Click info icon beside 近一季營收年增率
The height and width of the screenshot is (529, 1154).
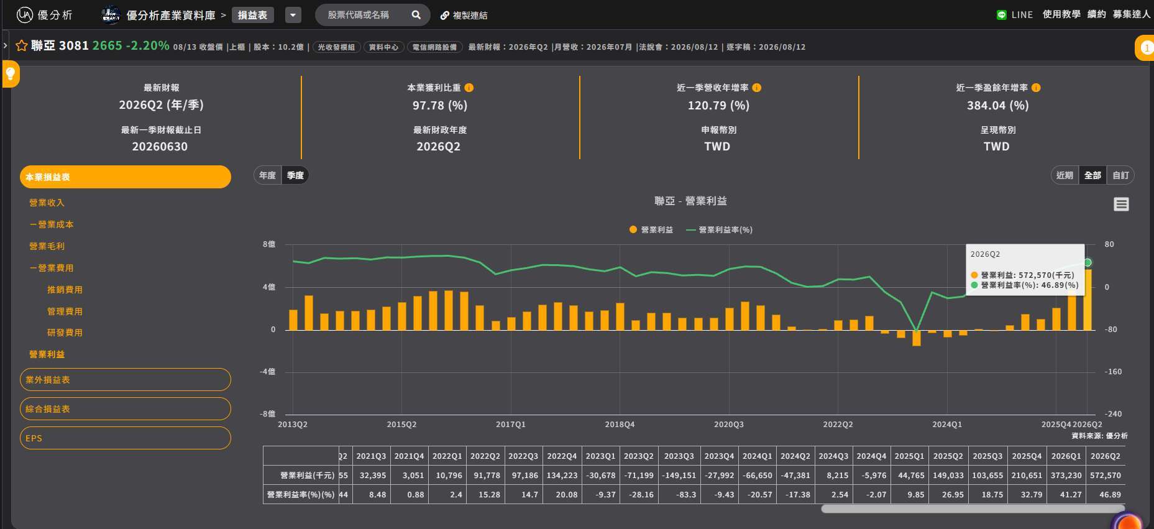[757, 88]
